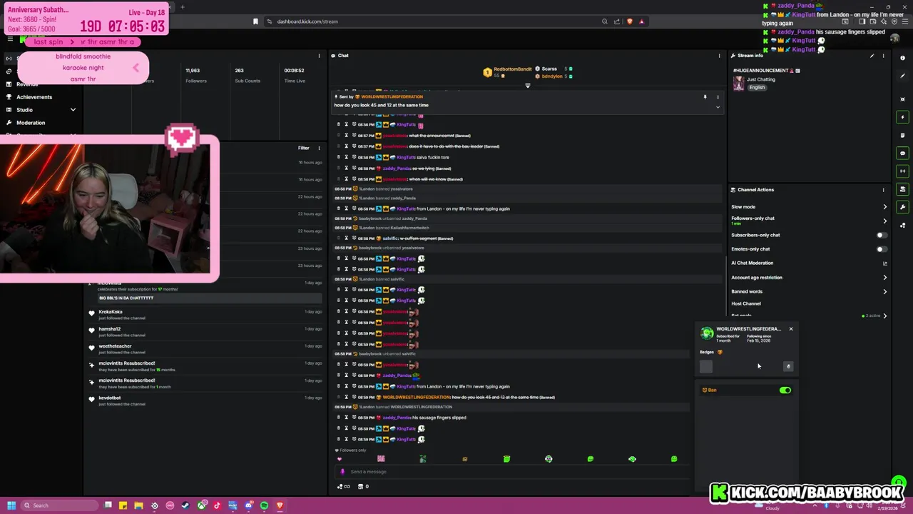Image resolution: width=913 pixels, height=514 pixels.
Task: Click the English language tag
Action: pyautogui.click(x=757, y=88)
